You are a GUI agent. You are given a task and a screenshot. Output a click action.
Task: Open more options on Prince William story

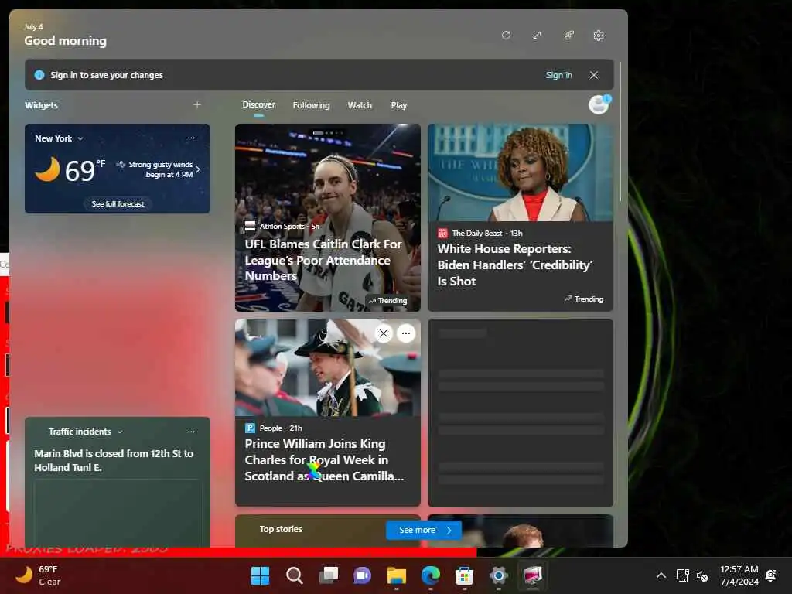coord(406,333)
